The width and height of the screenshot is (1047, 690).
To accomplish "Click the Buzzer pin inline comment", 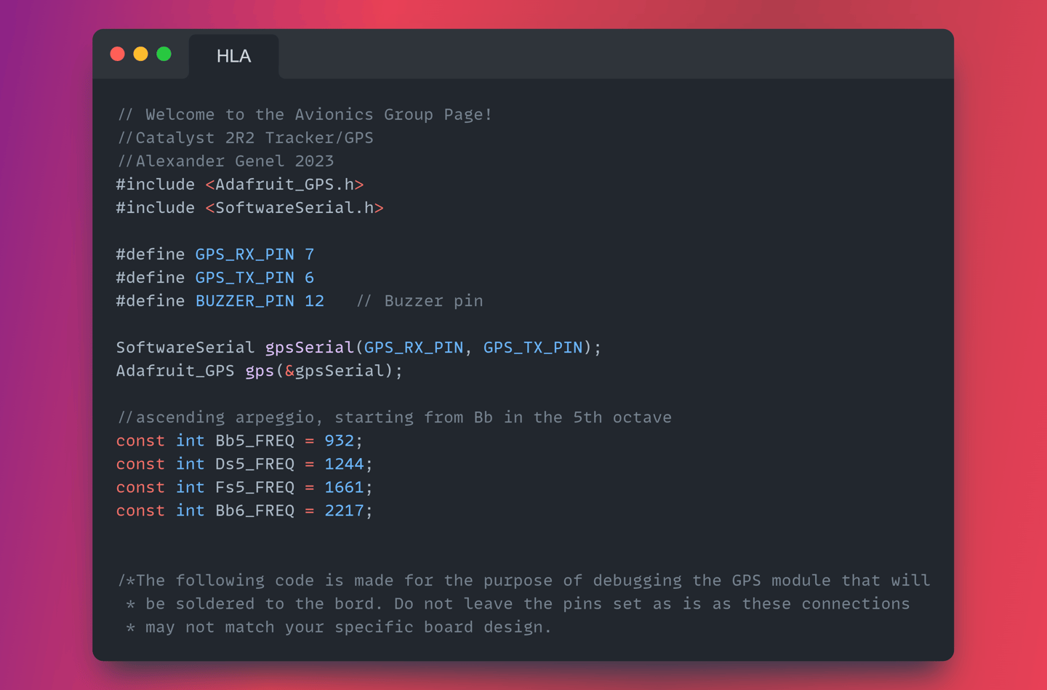I will [x=420, y=301].
